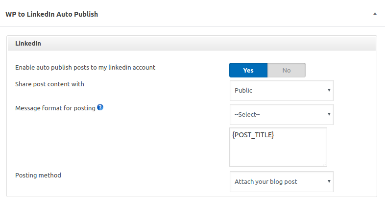Enable auto publish with the Yes toggle
The height and width of the screenshot is (201, 385).
[248, 70]
